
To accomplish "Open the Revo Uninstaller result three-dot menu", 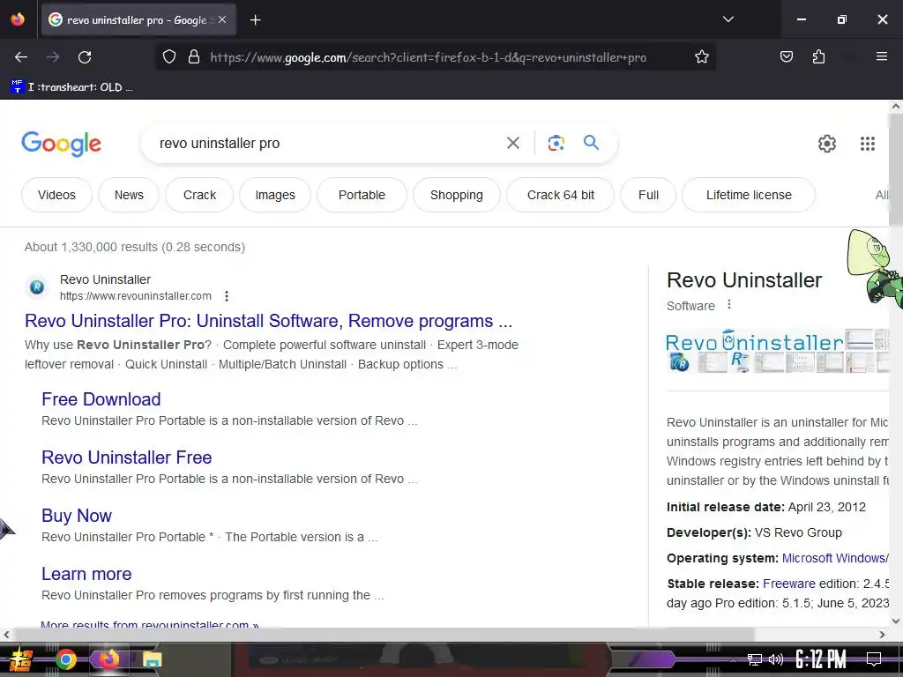I will point(227,296).
